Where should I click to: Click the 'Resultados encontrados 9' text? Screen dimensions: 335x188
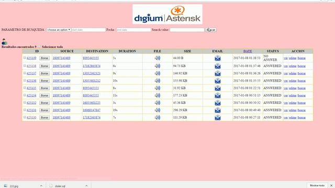[19, 46]
